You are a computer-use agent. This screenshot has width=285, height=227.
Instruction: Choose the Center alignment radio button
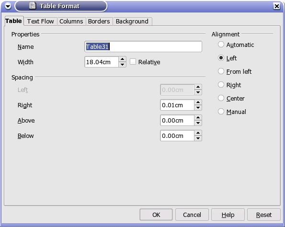221,98
